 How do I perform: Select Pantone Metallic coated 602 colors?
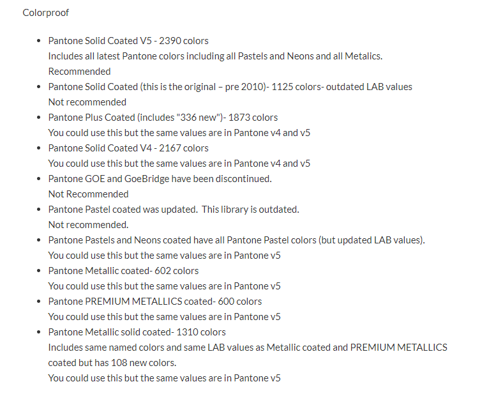click(123, 271)
